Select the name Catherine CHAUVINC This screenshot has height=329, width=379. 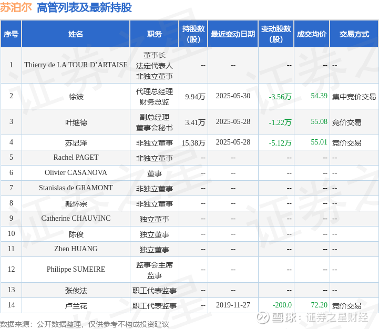76,219
